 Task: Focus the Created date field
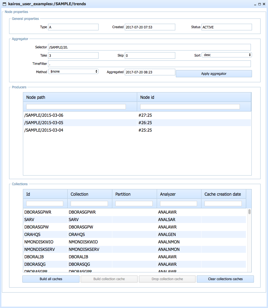(150, 27)
